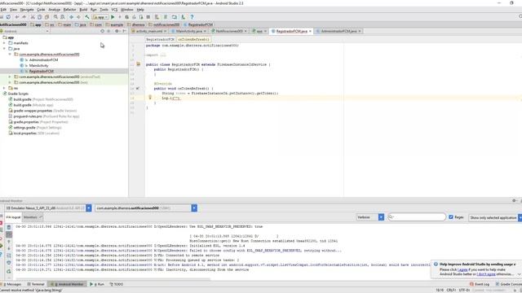
Task: Click the logcat search input field
Action: click(x=417, y=217)
